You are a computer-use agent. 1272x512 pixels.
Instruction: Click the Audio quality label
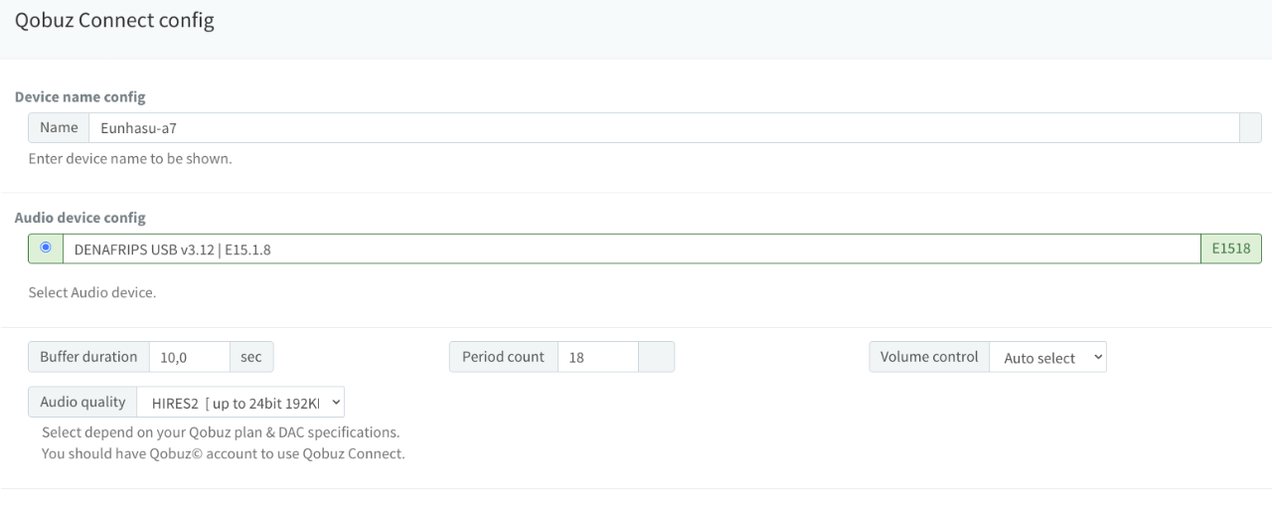pyautogui.click(x=82, y=402)
